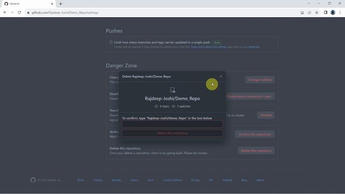Open the Pricing footer link
Screen dimensions: 345x194
click(x=195, y=180)
